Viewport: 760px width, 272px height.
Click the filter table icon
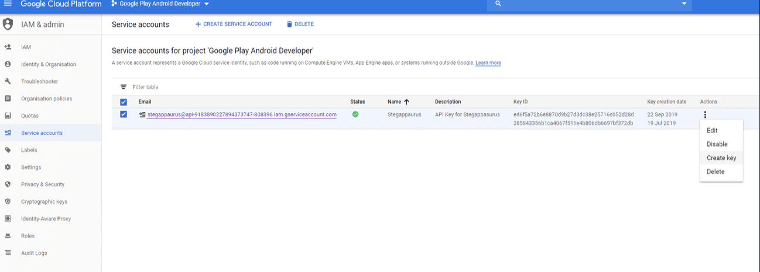(124, 87)
